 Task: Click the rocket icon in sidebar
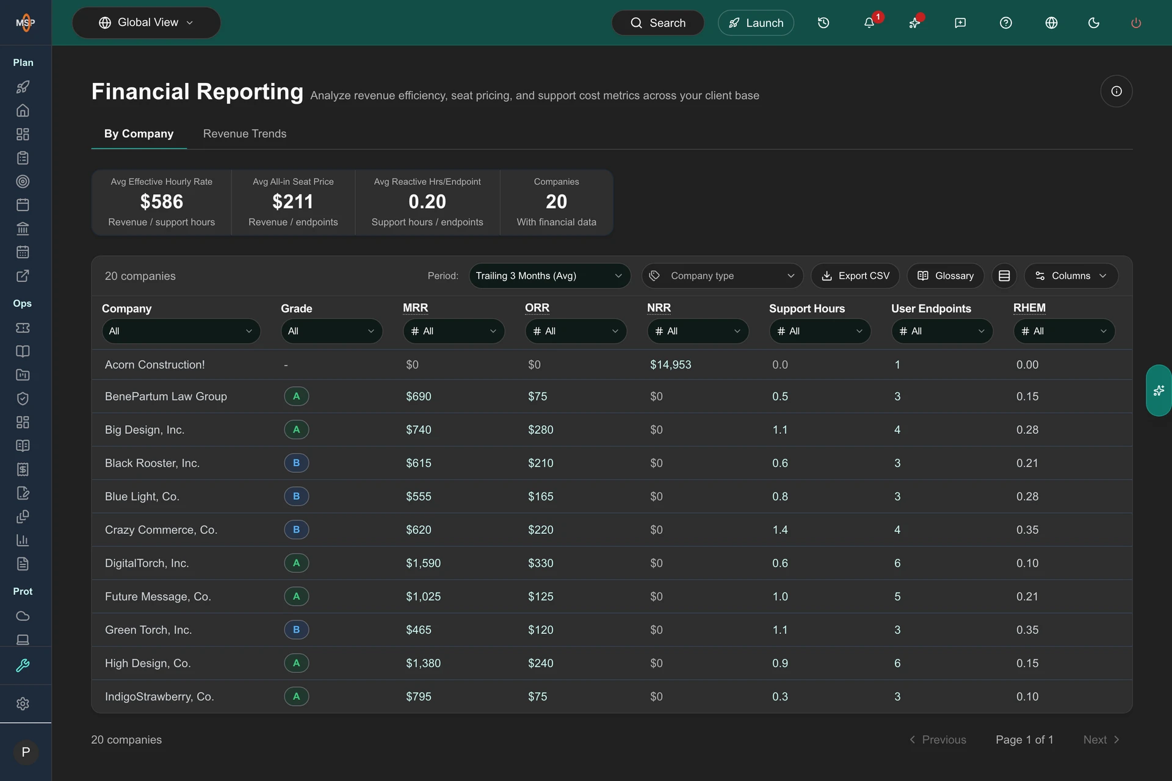click(x=23, y=87)
